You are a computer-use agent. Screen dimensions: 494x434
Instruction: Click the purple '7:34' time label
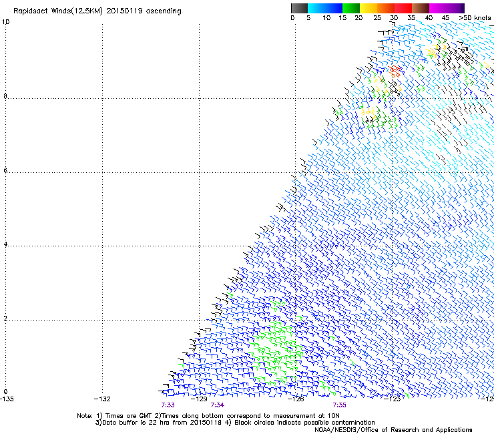coord(218,405)
